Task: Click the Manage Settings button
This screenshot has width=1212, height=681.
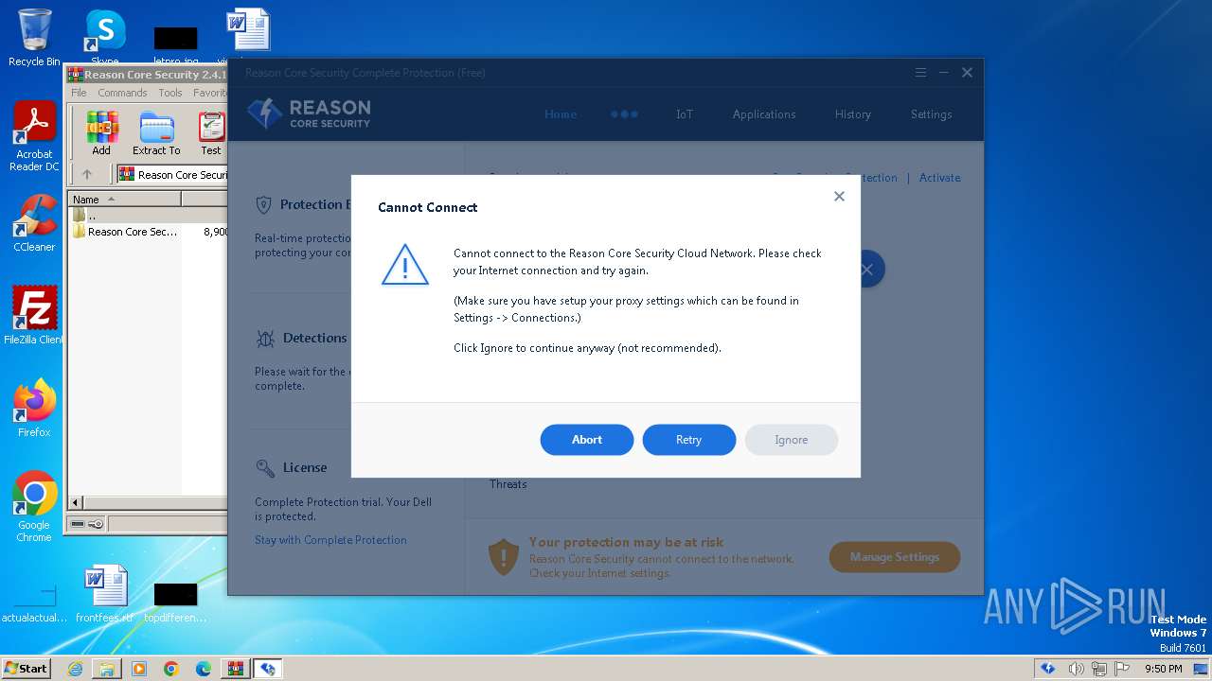Action: point(895,557)
